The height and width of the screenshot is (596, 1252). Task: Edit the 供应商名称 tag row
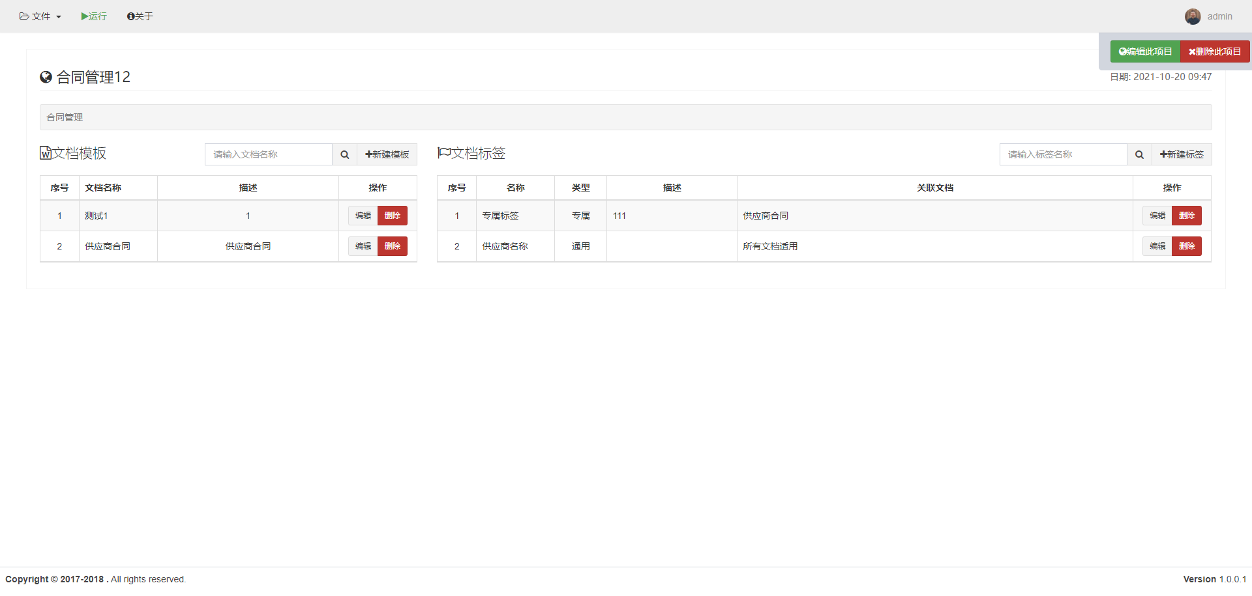click(1157, 246)
